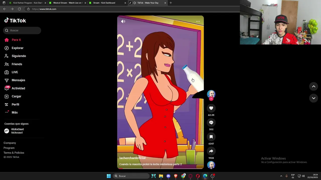Viewport: 321px width, 180px height.
Task: Open the Windows Start menu
Action: click(109, 176)
